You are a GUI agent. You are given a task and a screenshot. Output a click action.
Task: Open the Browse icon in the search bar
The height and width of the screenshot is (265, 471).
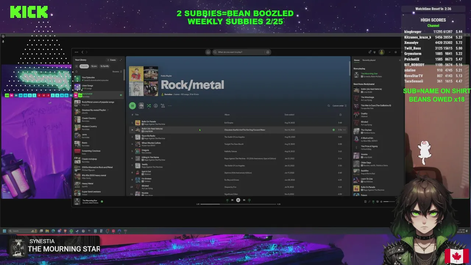(268, 52)
